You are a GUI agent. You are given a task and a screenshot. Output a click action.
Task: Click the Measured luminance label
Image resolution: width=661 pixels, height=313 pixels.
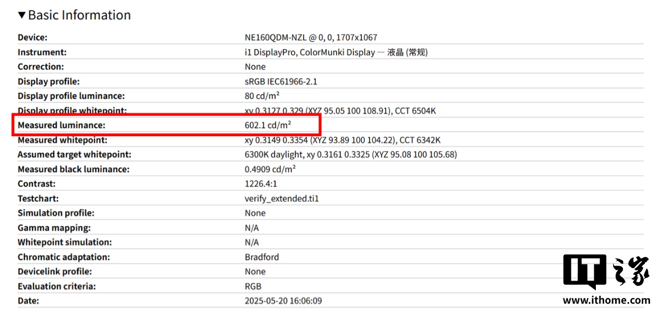pos(62,125)
